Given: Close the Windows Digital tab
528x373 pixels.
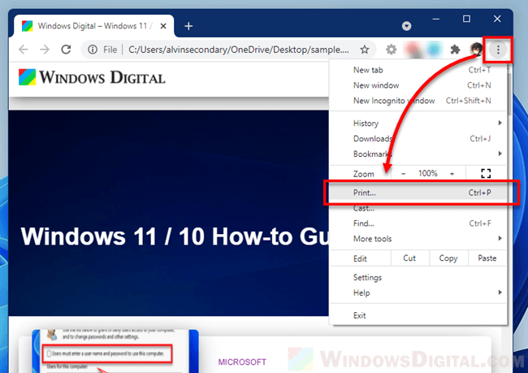Looking at the screenshot, I should (x=163, y=26).
